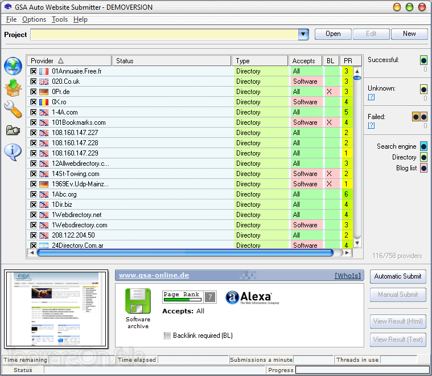Image resolution: width=432 pixels, height=376 pixels.
Task: Click the Status column header
Action: (x=171, y=61)
